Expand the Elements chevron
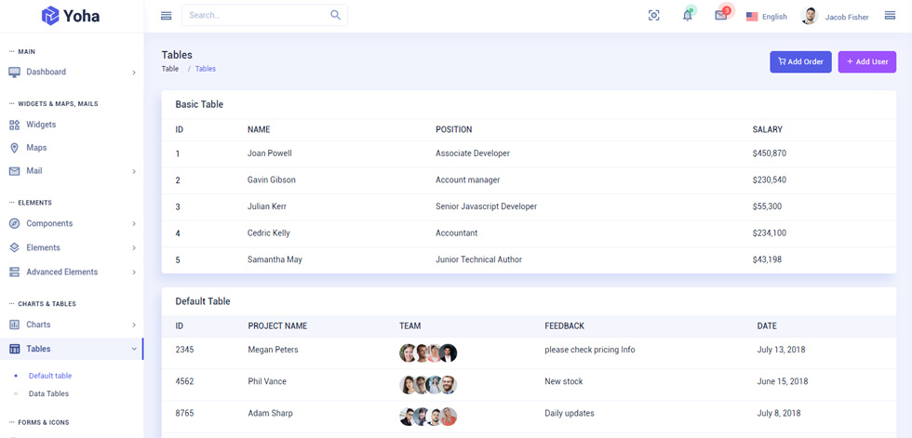Screen dimensions: 912x438 click(x=134, y=248)
